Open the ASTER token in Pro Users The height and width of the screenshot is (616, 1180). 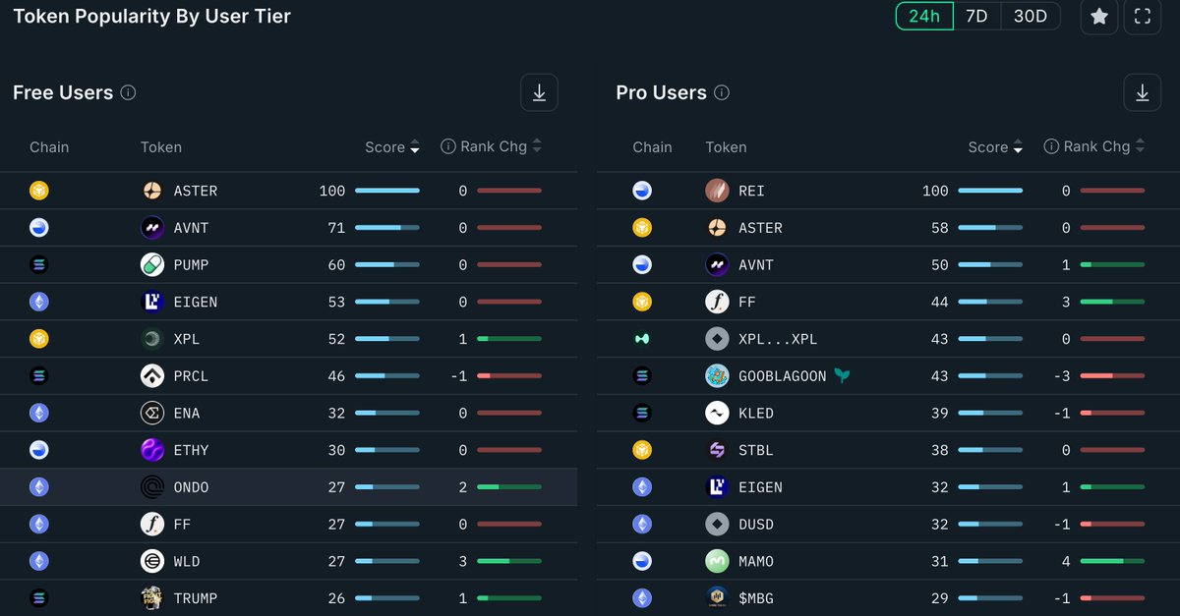760,228
